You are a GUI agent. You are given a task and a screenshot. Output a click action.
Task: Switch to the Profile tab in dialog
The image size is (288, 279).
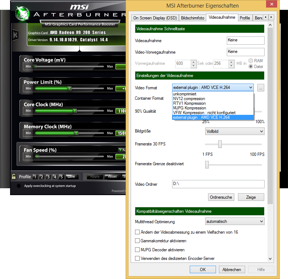coord(245,18)
